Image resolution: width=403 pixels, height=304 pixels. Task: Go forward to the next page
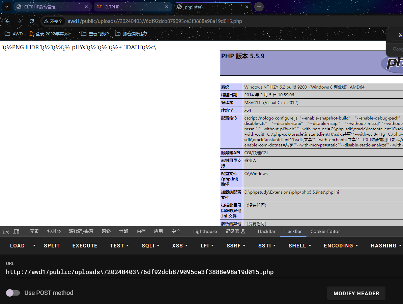coord(20,21)
